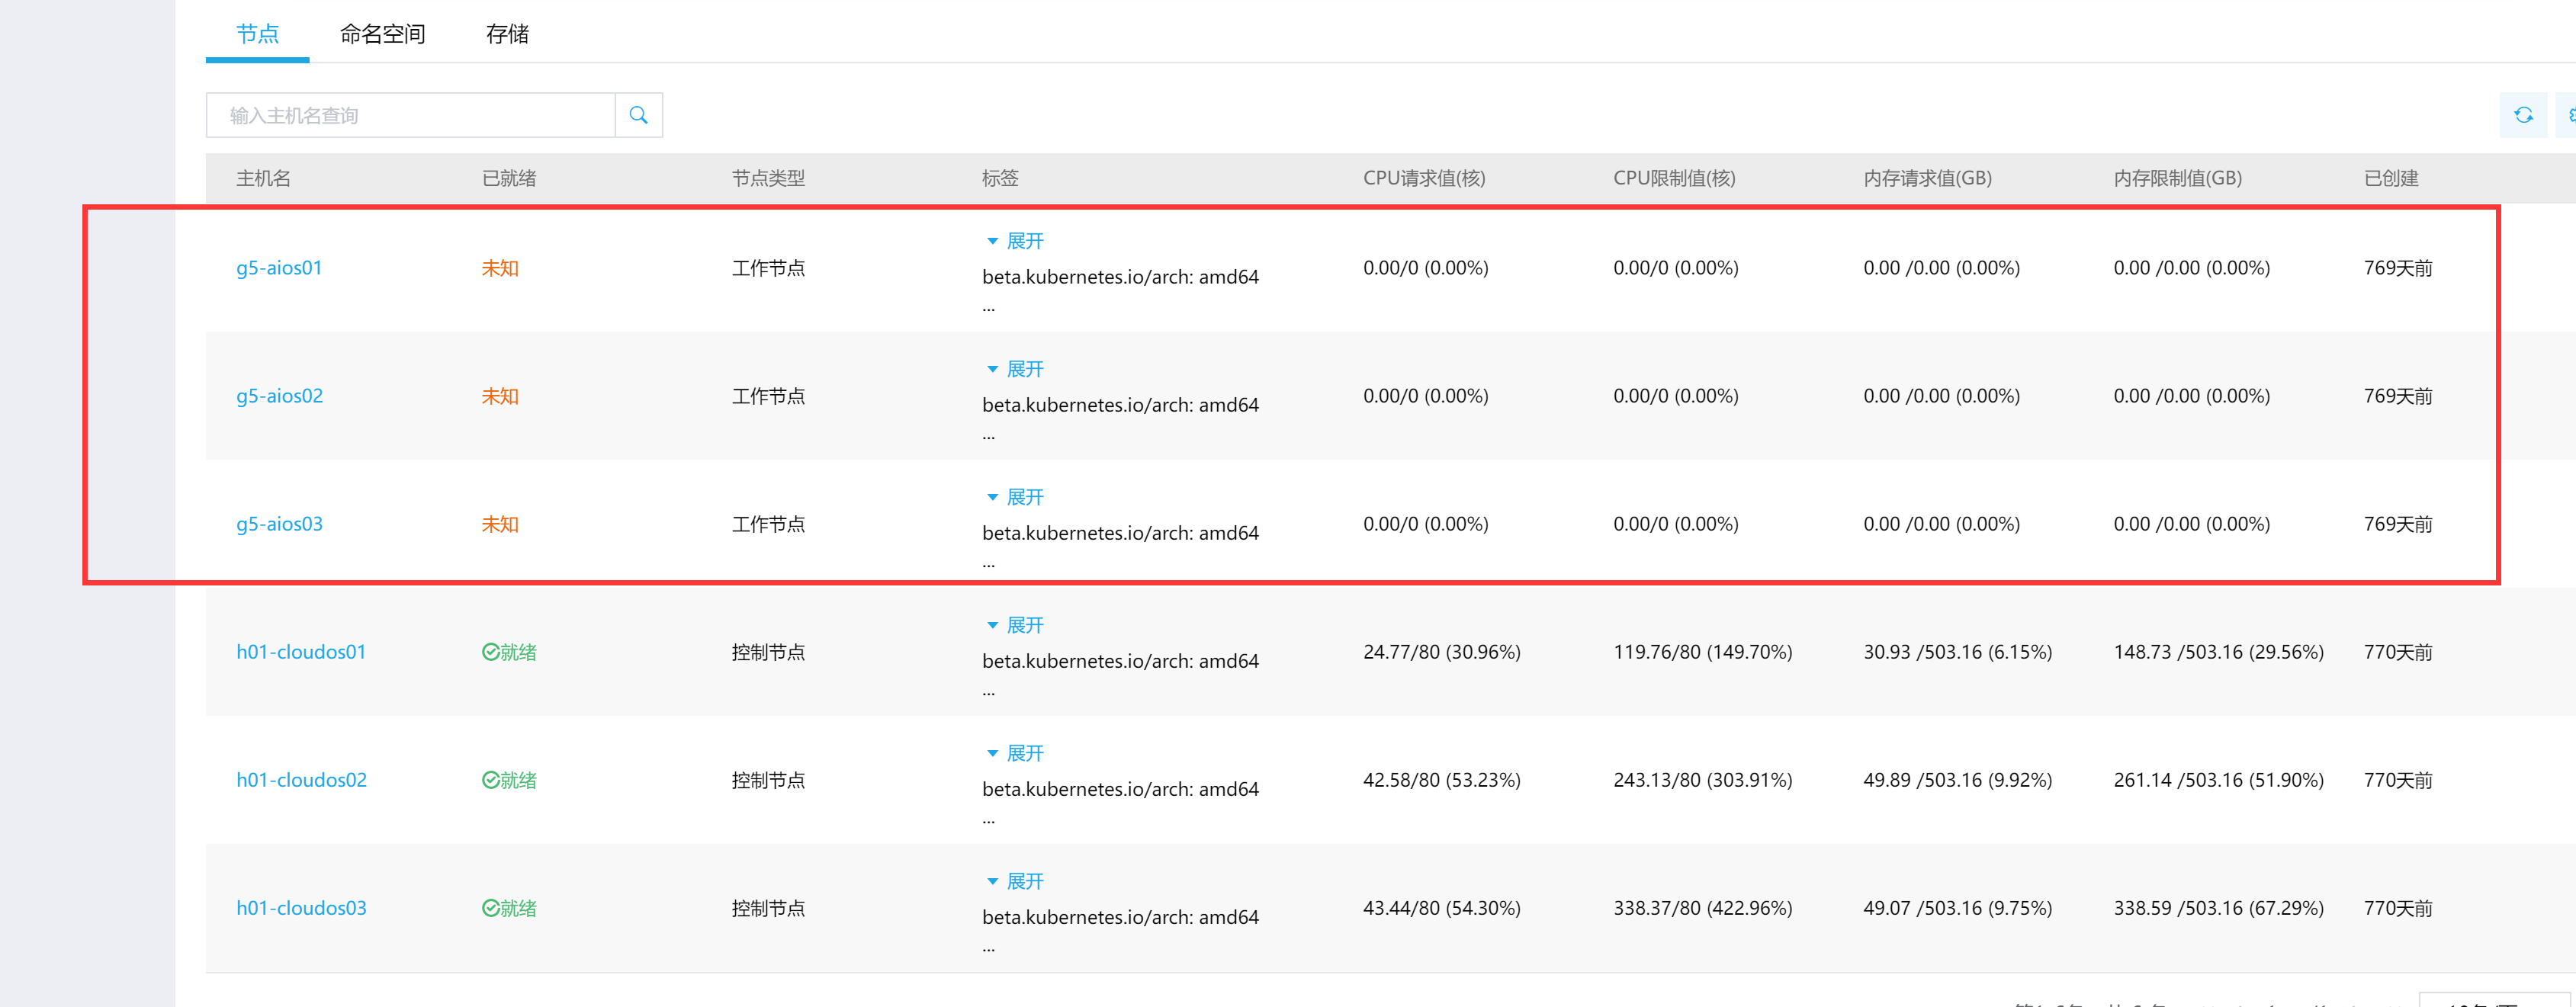Open the h01-cloudos03 host link
This screenshot has height=1007, width=2576.
pos(301,908)
